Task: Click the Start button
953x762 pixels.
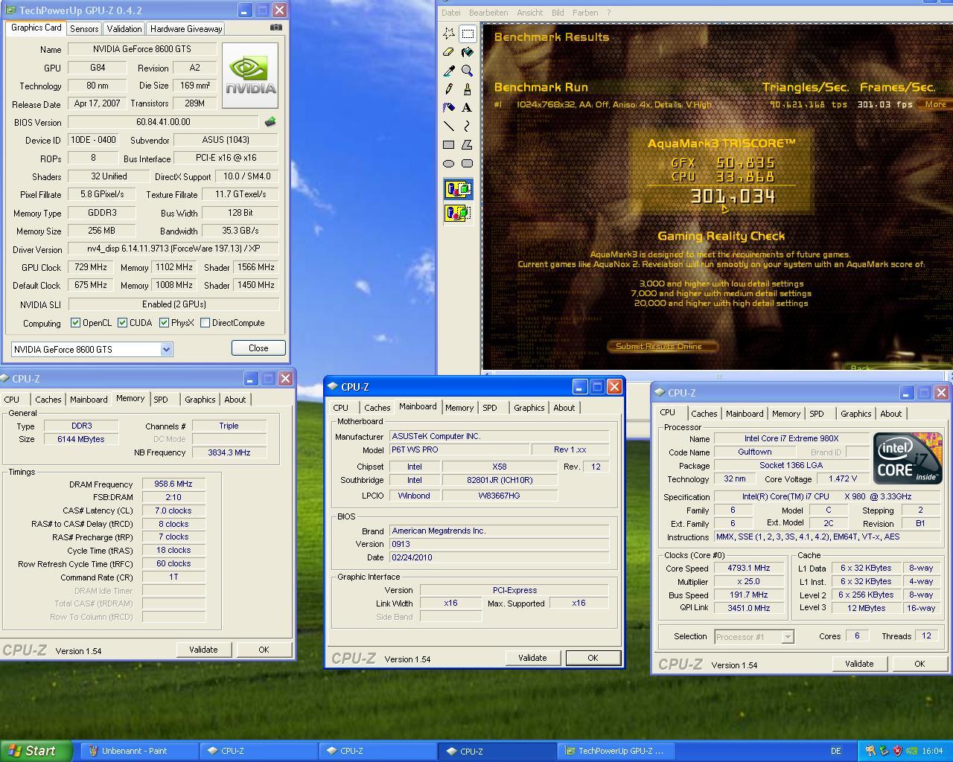Action: pos(36,751)
